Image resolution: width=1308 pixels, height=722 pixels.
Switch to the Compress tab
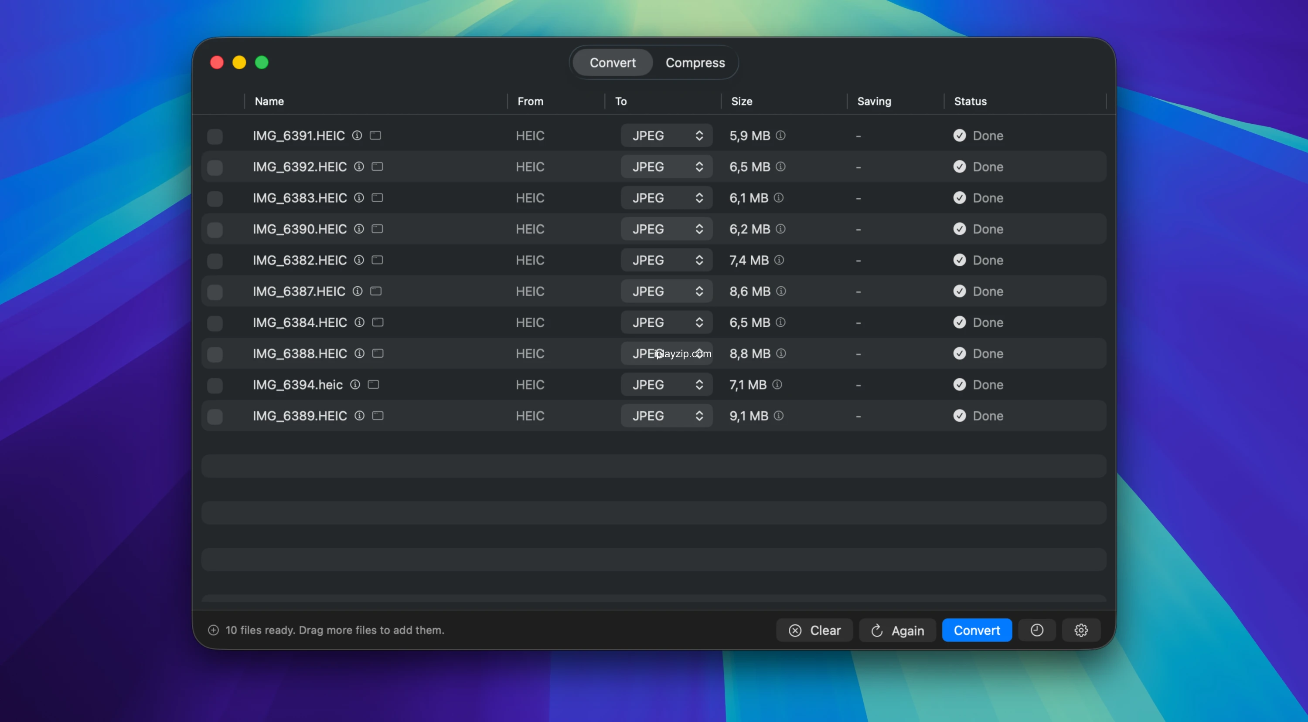[x=695, y=62]
